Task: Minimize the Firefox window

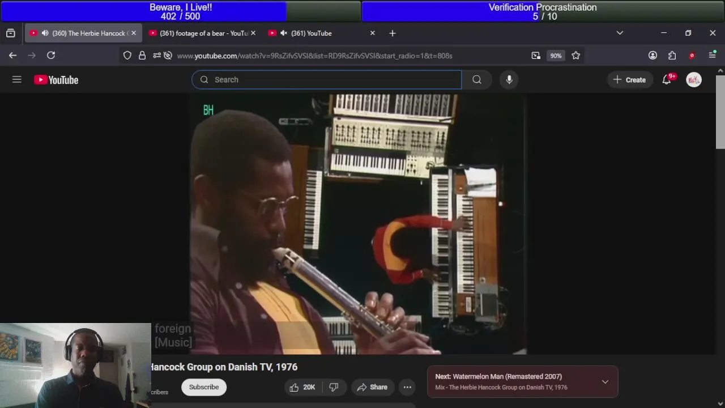Action: point(664,33)
